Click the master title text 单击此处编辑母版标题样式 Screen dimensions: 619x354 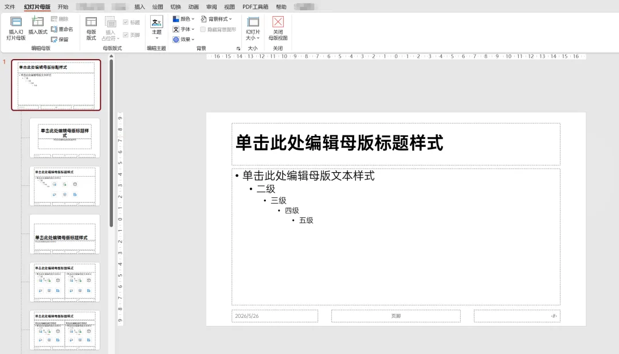click(x=339, y=143)
